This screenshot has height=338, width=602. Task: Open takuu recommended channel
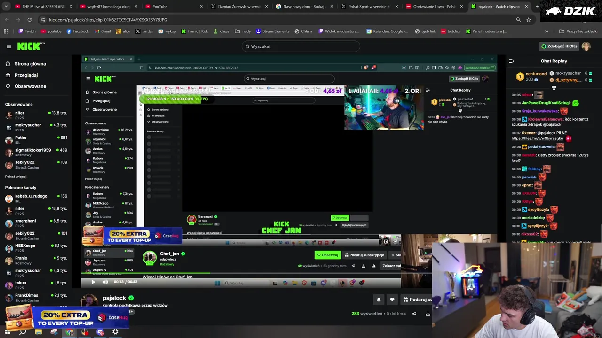coord(36,285)
